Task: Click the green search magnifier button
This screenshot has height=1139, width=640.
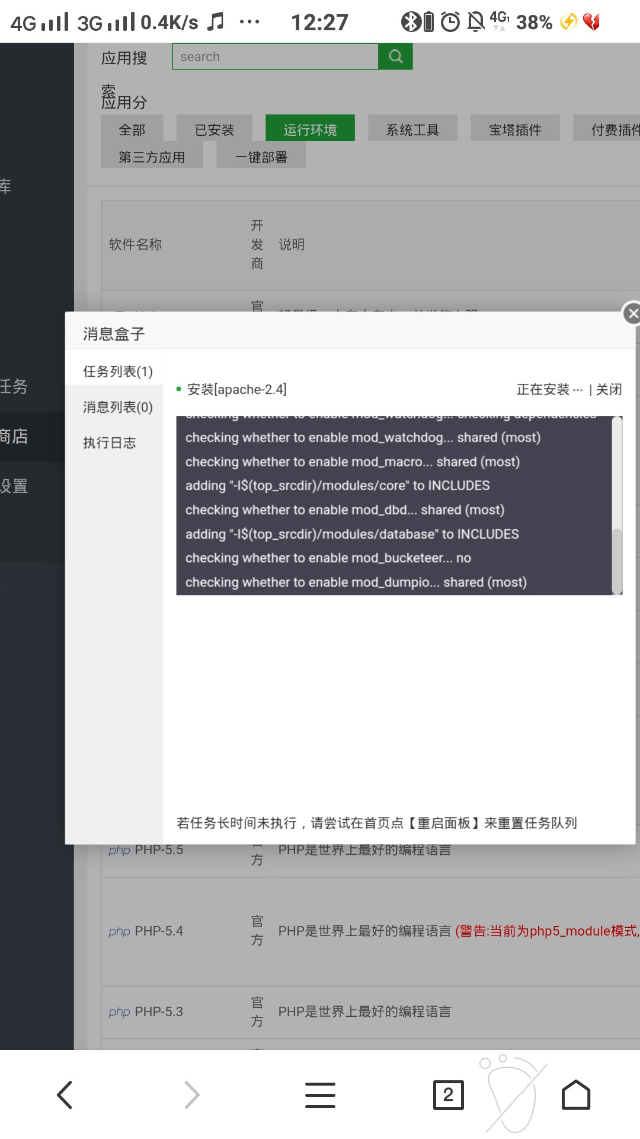Action: coord(395,56)
